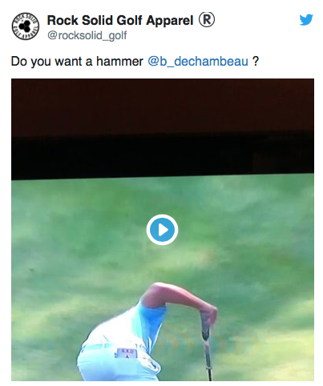Image resolution: width=323 pixels, height=386 pixels.
Task: Click the question mark ending the tweet
Action: coord(256,61)
